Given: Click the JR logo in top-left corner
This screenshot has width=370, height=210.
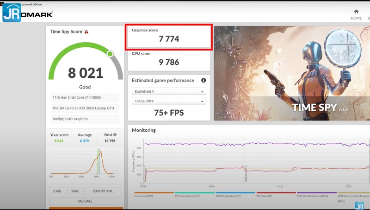Looking at the screenshot, I should 11,12.
